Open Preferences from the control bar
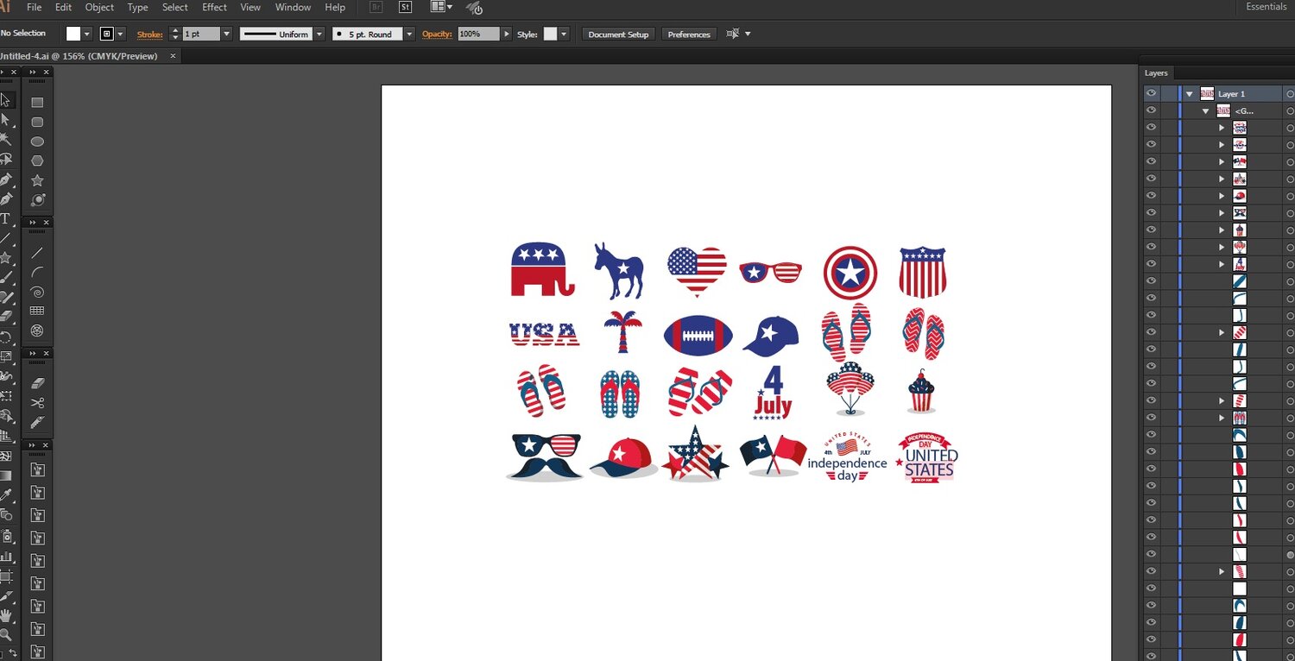The height and width of the screenshot is (661, 1295). 689,35
